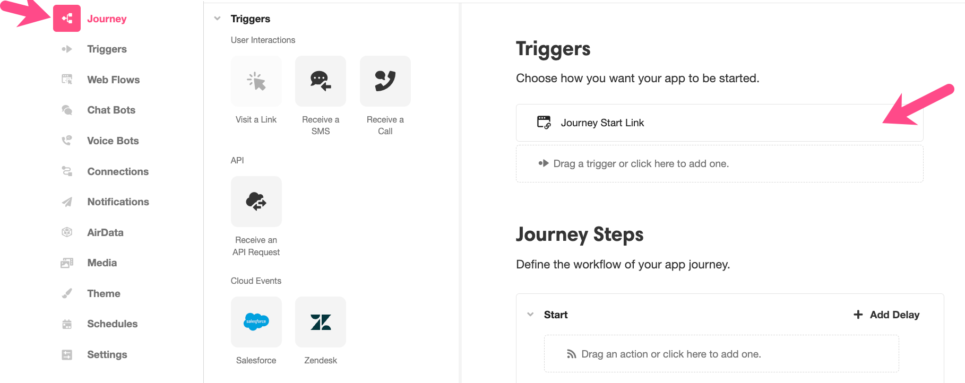The width and height of the screenshot is (965, 383).
Task: Select the Visit a Link trigger icon
Action: pyautogui.click(x=256, y=81)
